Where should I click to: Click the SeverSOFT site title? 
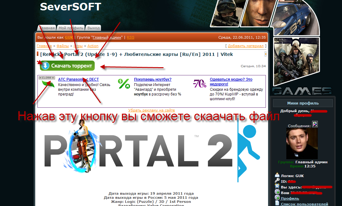pos(70,7)
